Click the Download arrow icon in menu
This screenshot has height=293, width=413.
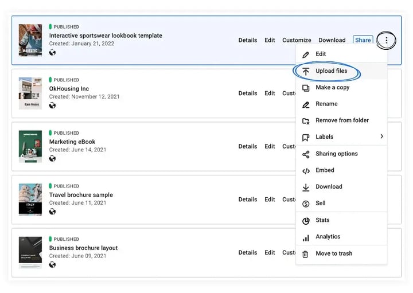click(x=306, y=187)
